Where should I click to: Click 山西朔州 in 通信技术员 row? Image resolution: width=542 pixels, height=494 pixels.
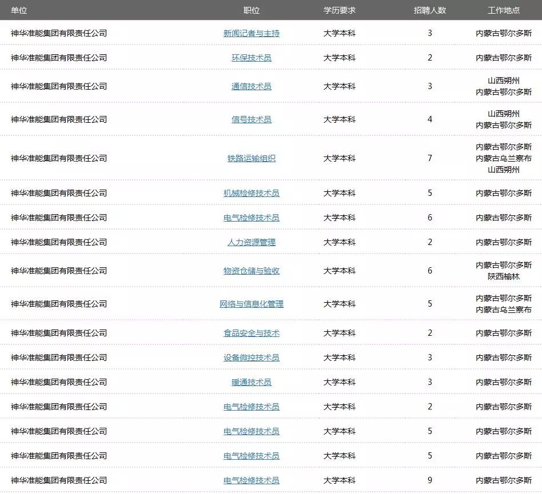point(504,81)
